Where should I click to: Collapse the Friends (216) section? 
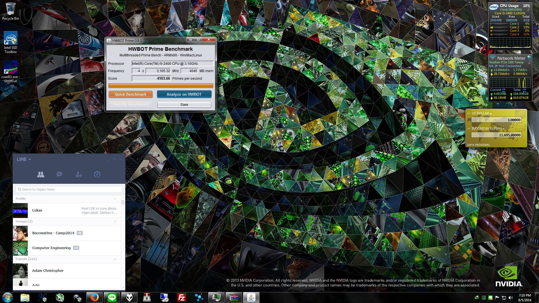[x=115, y=259]
